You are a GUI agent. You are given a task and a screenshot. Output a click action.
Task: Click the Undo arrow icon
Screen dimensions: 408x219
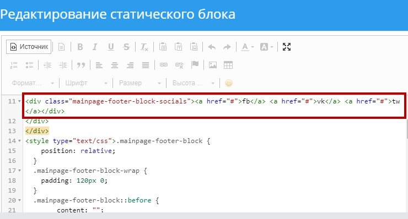(212, 47)
